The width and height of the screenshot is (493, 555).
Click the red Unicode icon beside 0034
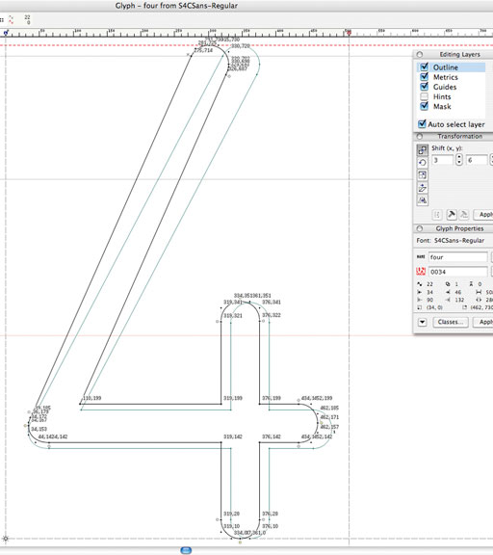(421, 272)
